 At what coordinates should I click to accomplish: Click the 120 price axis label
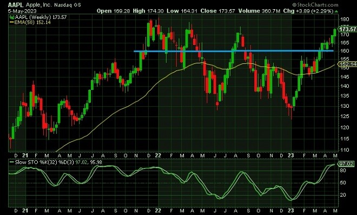click(345, 128)
